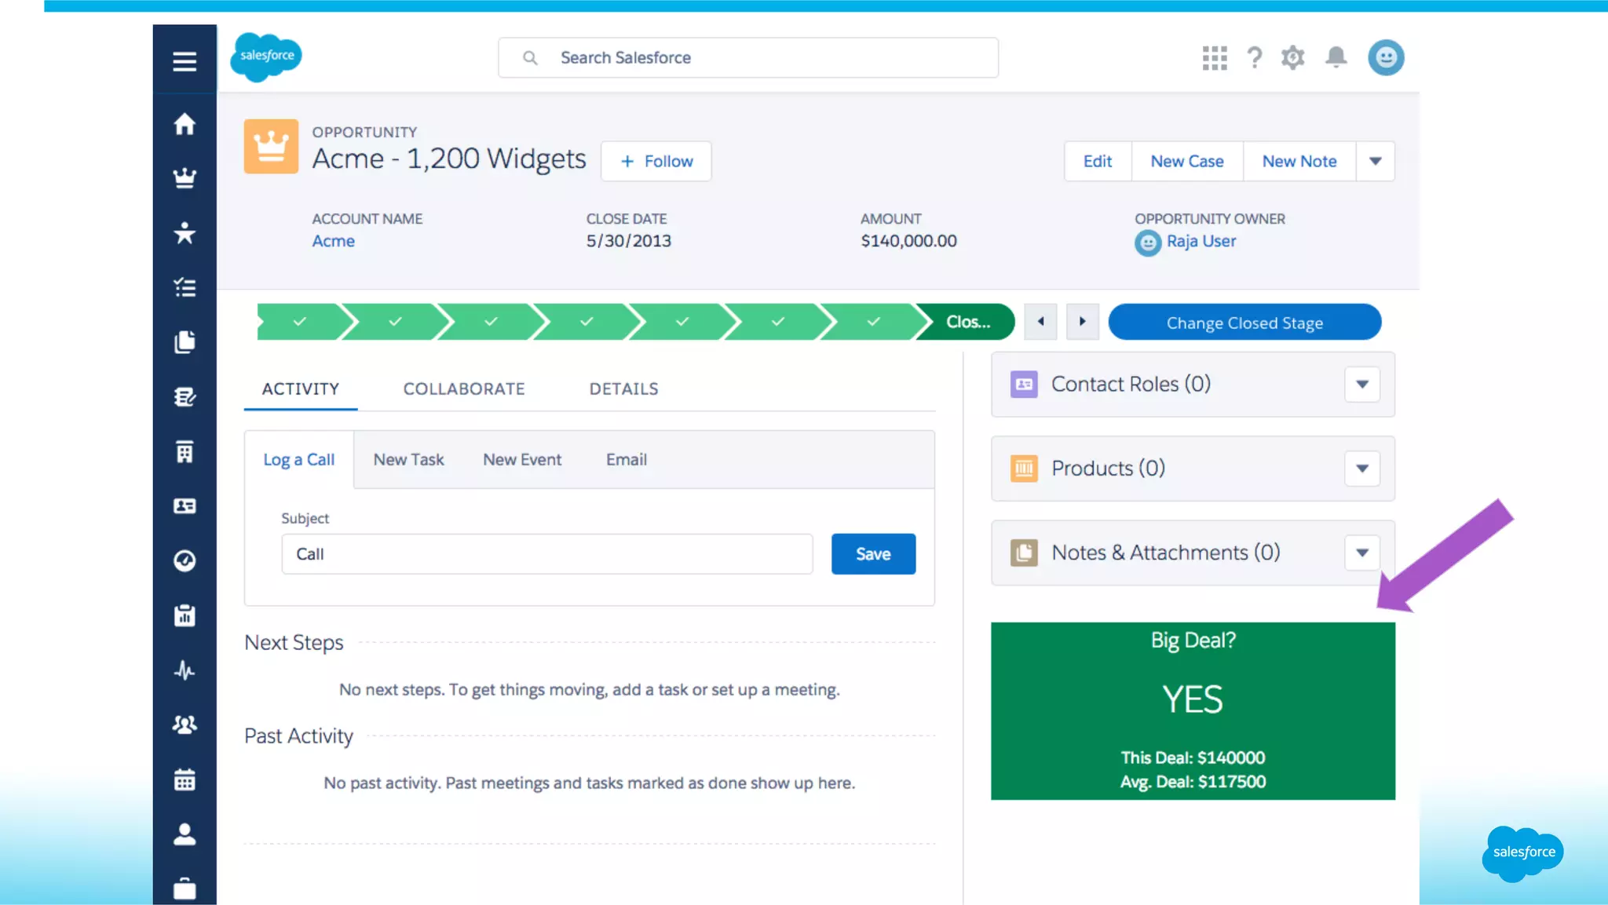Screen dimensions: 1608x905
Task: Switch to the Details tab
Action: (x=623, y=389)
